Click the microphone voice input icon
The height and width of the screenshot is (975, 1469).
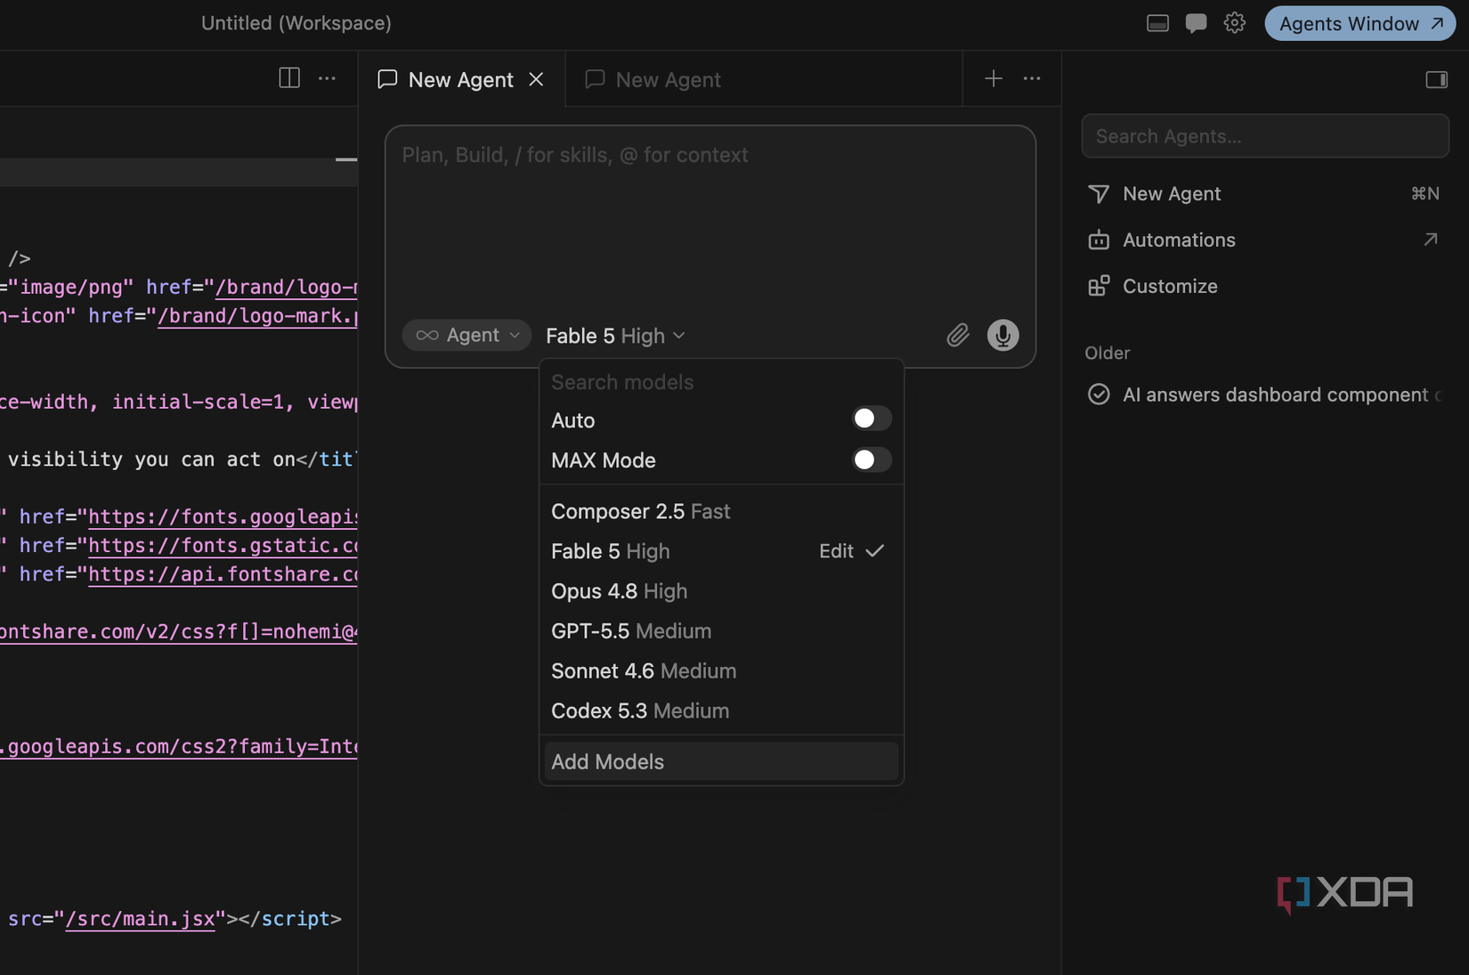click(x=1002, y=336)
